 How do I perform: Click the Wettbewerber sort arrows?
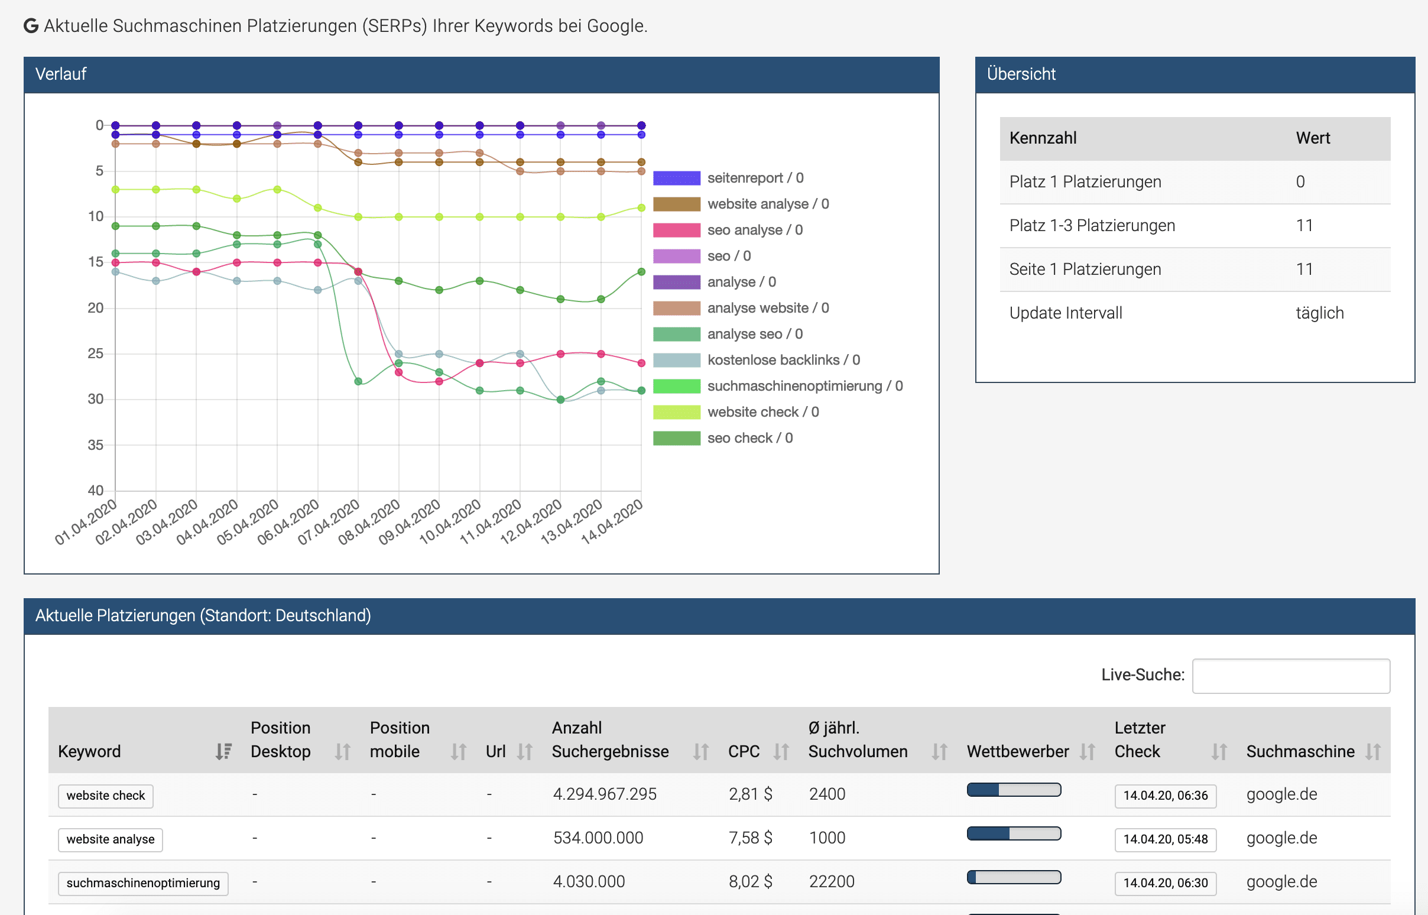[1087, 751]
